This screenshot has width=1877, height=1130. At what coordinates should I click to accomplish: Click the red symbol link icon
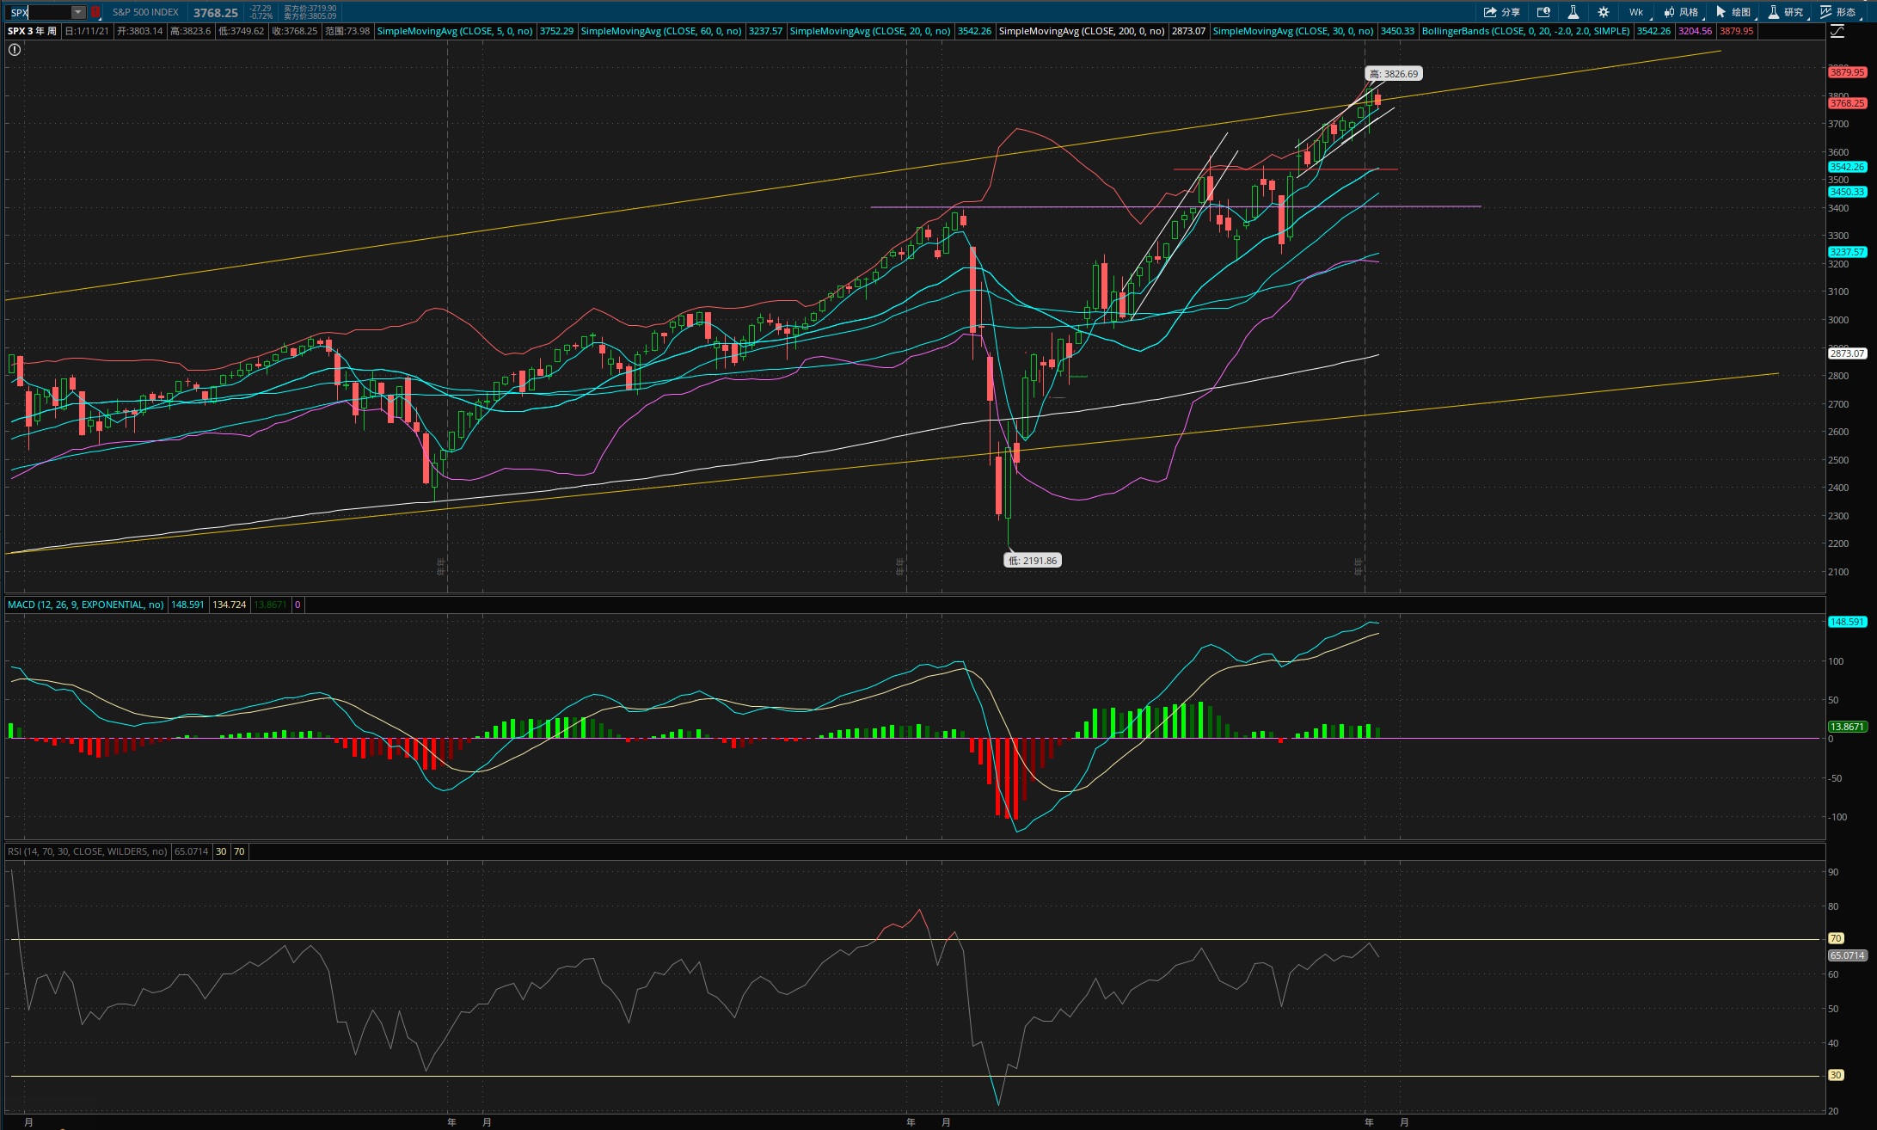click(95, 12)
